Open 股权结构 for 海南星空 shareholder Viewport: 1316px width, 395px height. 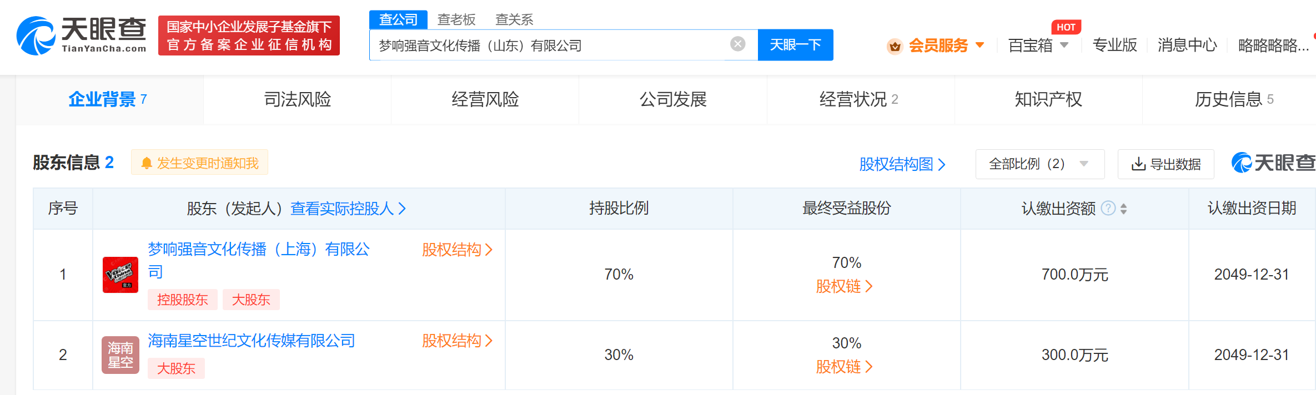[x=457, y=341]
